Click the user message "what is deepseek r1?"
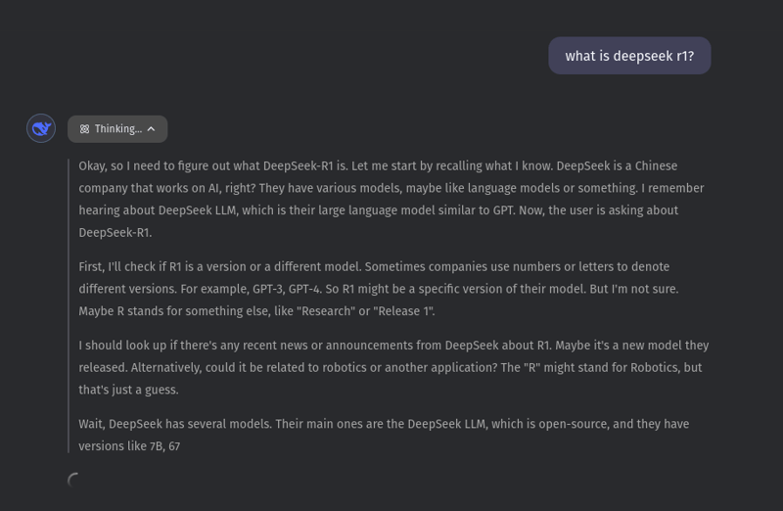Viewport: 783px width, 511px height. (x=629, y=56)
